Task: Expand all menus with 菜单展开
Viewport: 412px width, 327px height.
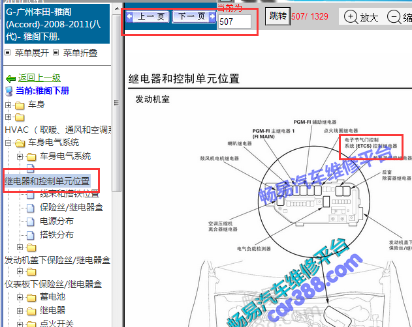Action: (32, 53)
